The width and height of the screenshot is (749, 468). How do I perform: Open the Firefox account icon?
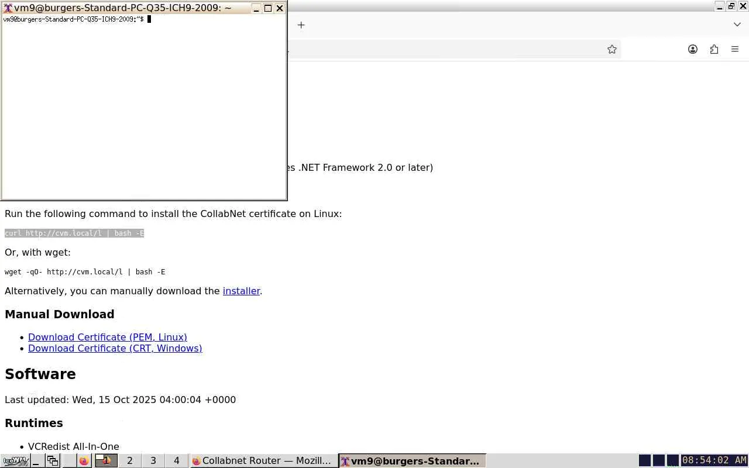click(693, 49)
